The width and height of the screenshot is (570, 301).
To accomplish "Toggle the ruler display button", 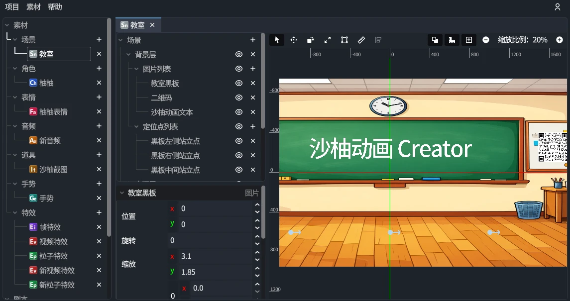I will coord(452,40).
